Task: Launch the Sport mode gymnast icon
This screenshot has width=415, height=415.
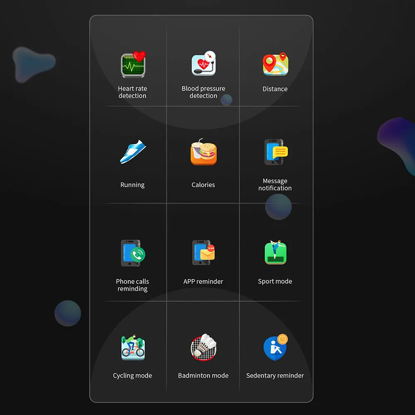Action: coord(275,252)
